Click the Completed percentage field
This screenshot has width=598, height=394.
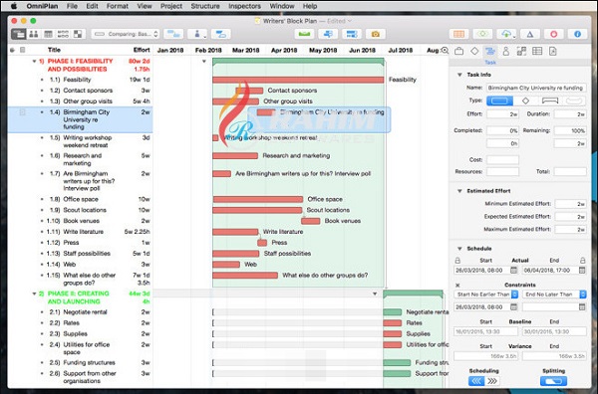point(502,130)
